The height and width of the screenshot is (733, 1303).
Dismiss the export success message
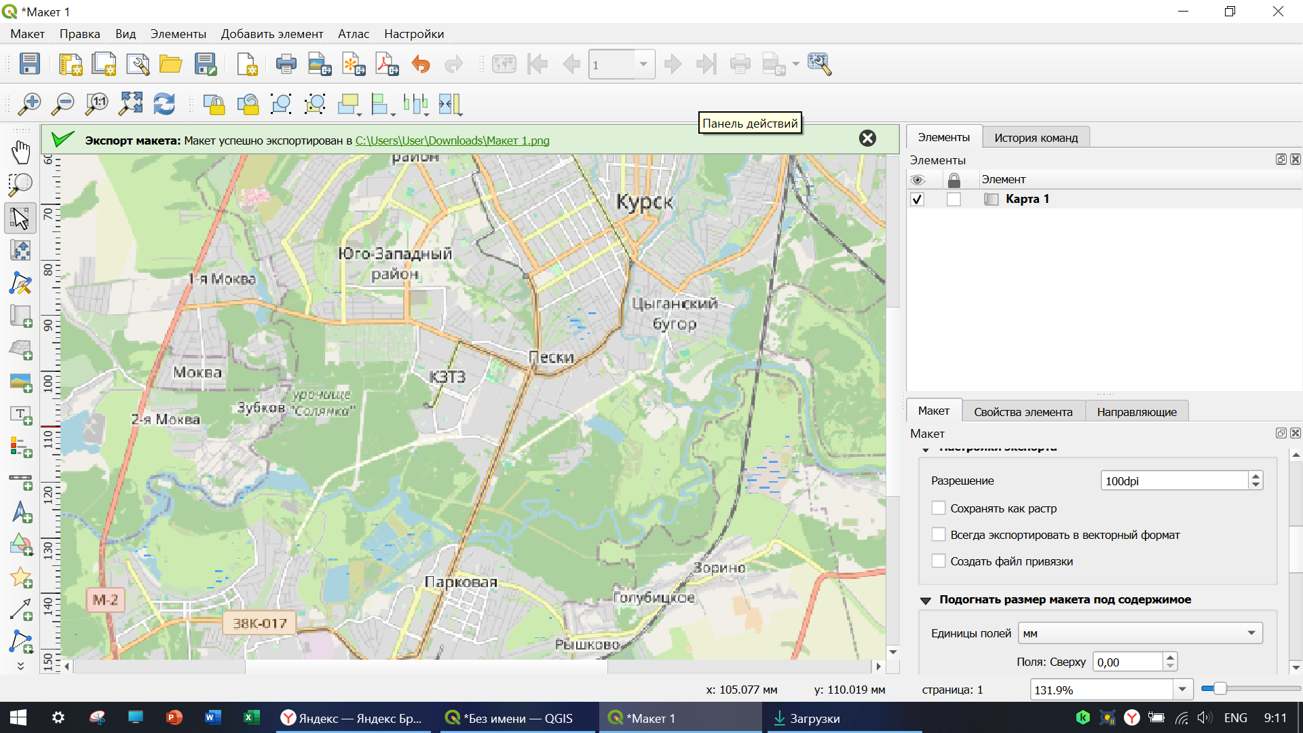867,138
